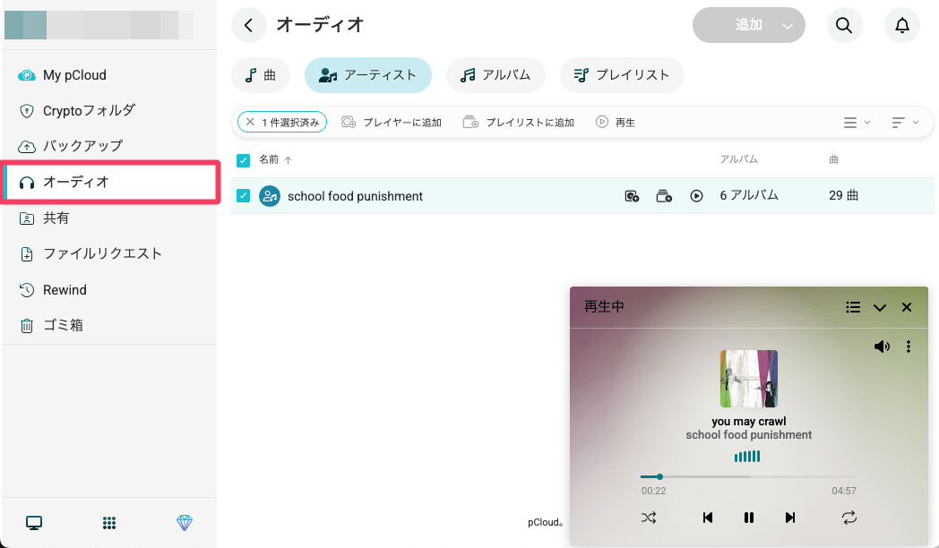
Task: Show the playing queue icon in the player
Action: (852, 307)
